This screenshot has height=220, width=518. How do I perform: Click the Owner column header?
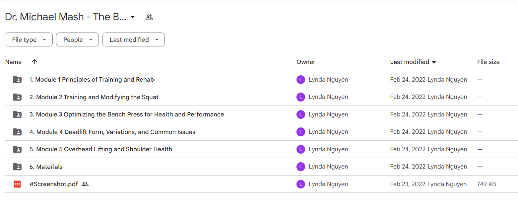pyautogui.click(x=306, y=62)
